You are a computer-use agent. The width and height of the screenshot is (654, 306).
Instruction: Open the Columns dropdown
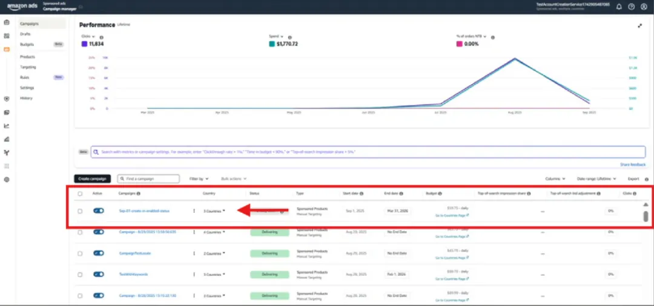(x=555, y=179)
